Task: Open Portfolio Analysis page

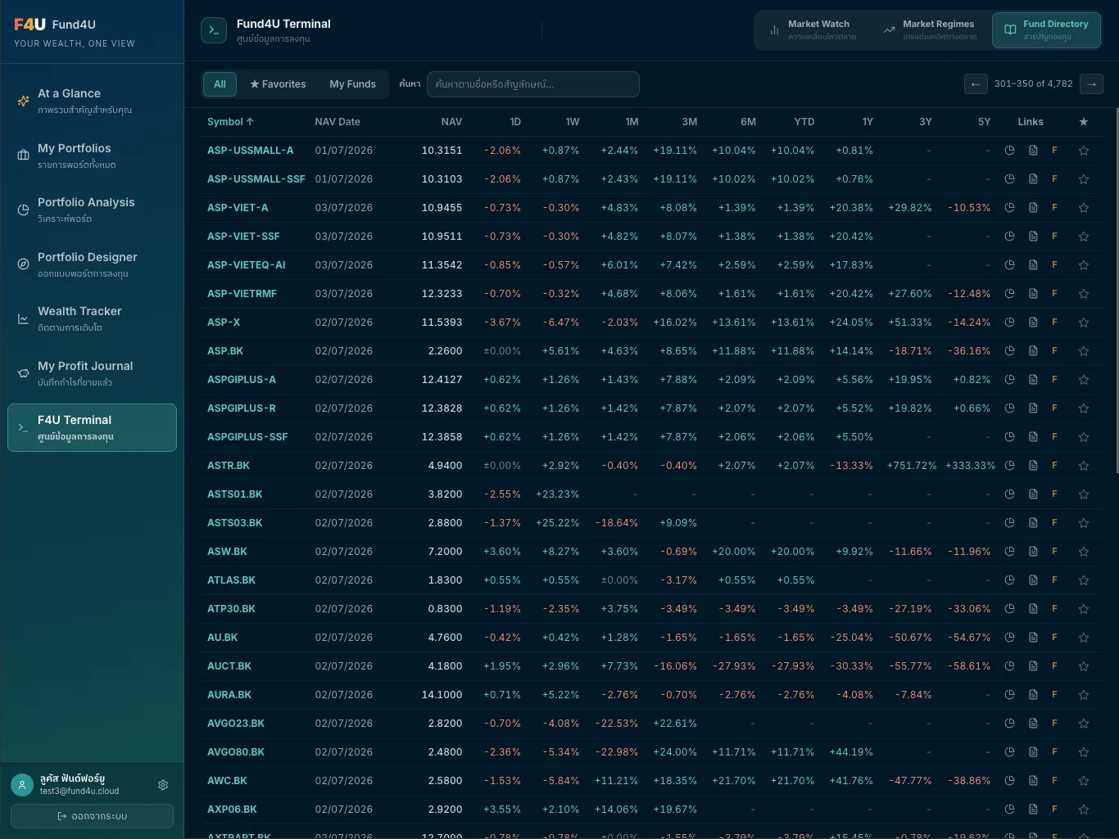Action: click(92, 210)
